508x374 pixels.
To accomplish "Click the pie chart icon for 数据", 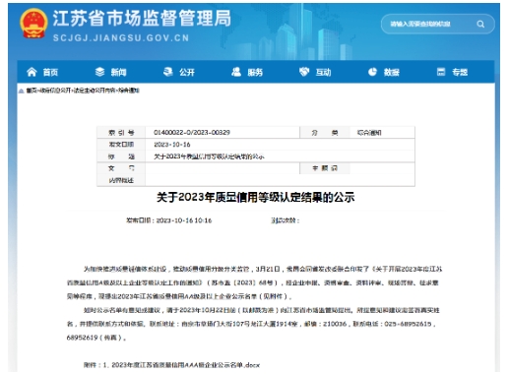I will (x=372, y=72).
